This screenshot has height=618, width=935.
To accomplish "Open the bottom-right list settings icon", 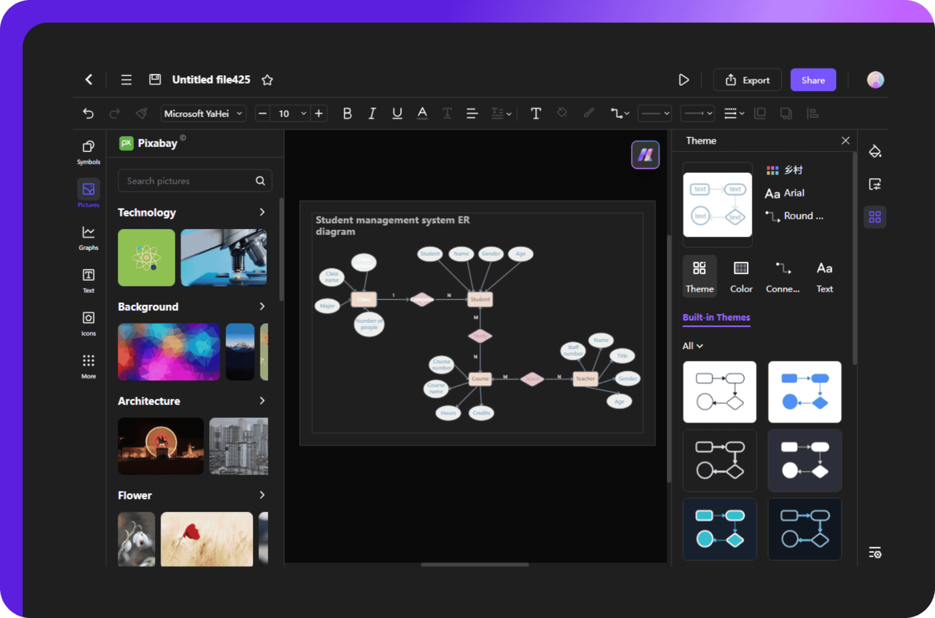I will (875, 553).
